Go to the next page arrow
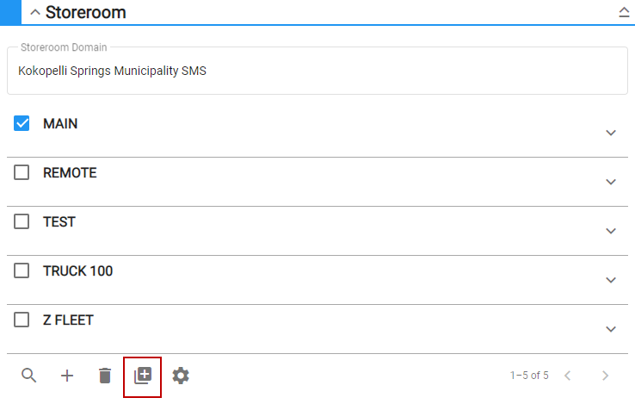Image resolution: width=635 pixels, height=404 pixels. (605, 376)
